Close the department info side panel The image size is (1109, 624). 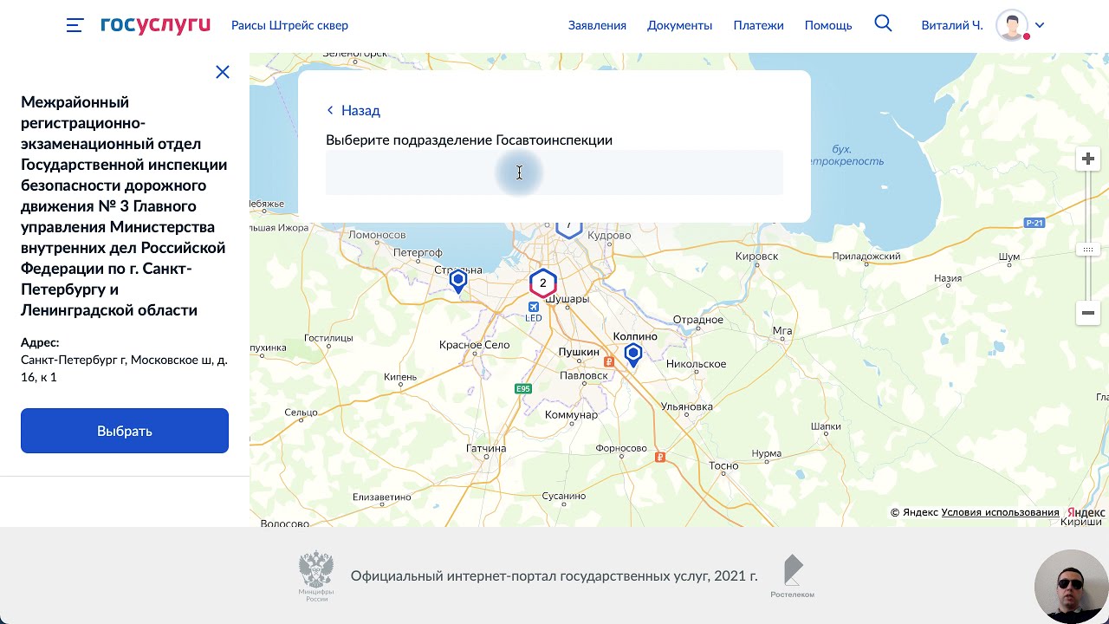pos(223,72)
